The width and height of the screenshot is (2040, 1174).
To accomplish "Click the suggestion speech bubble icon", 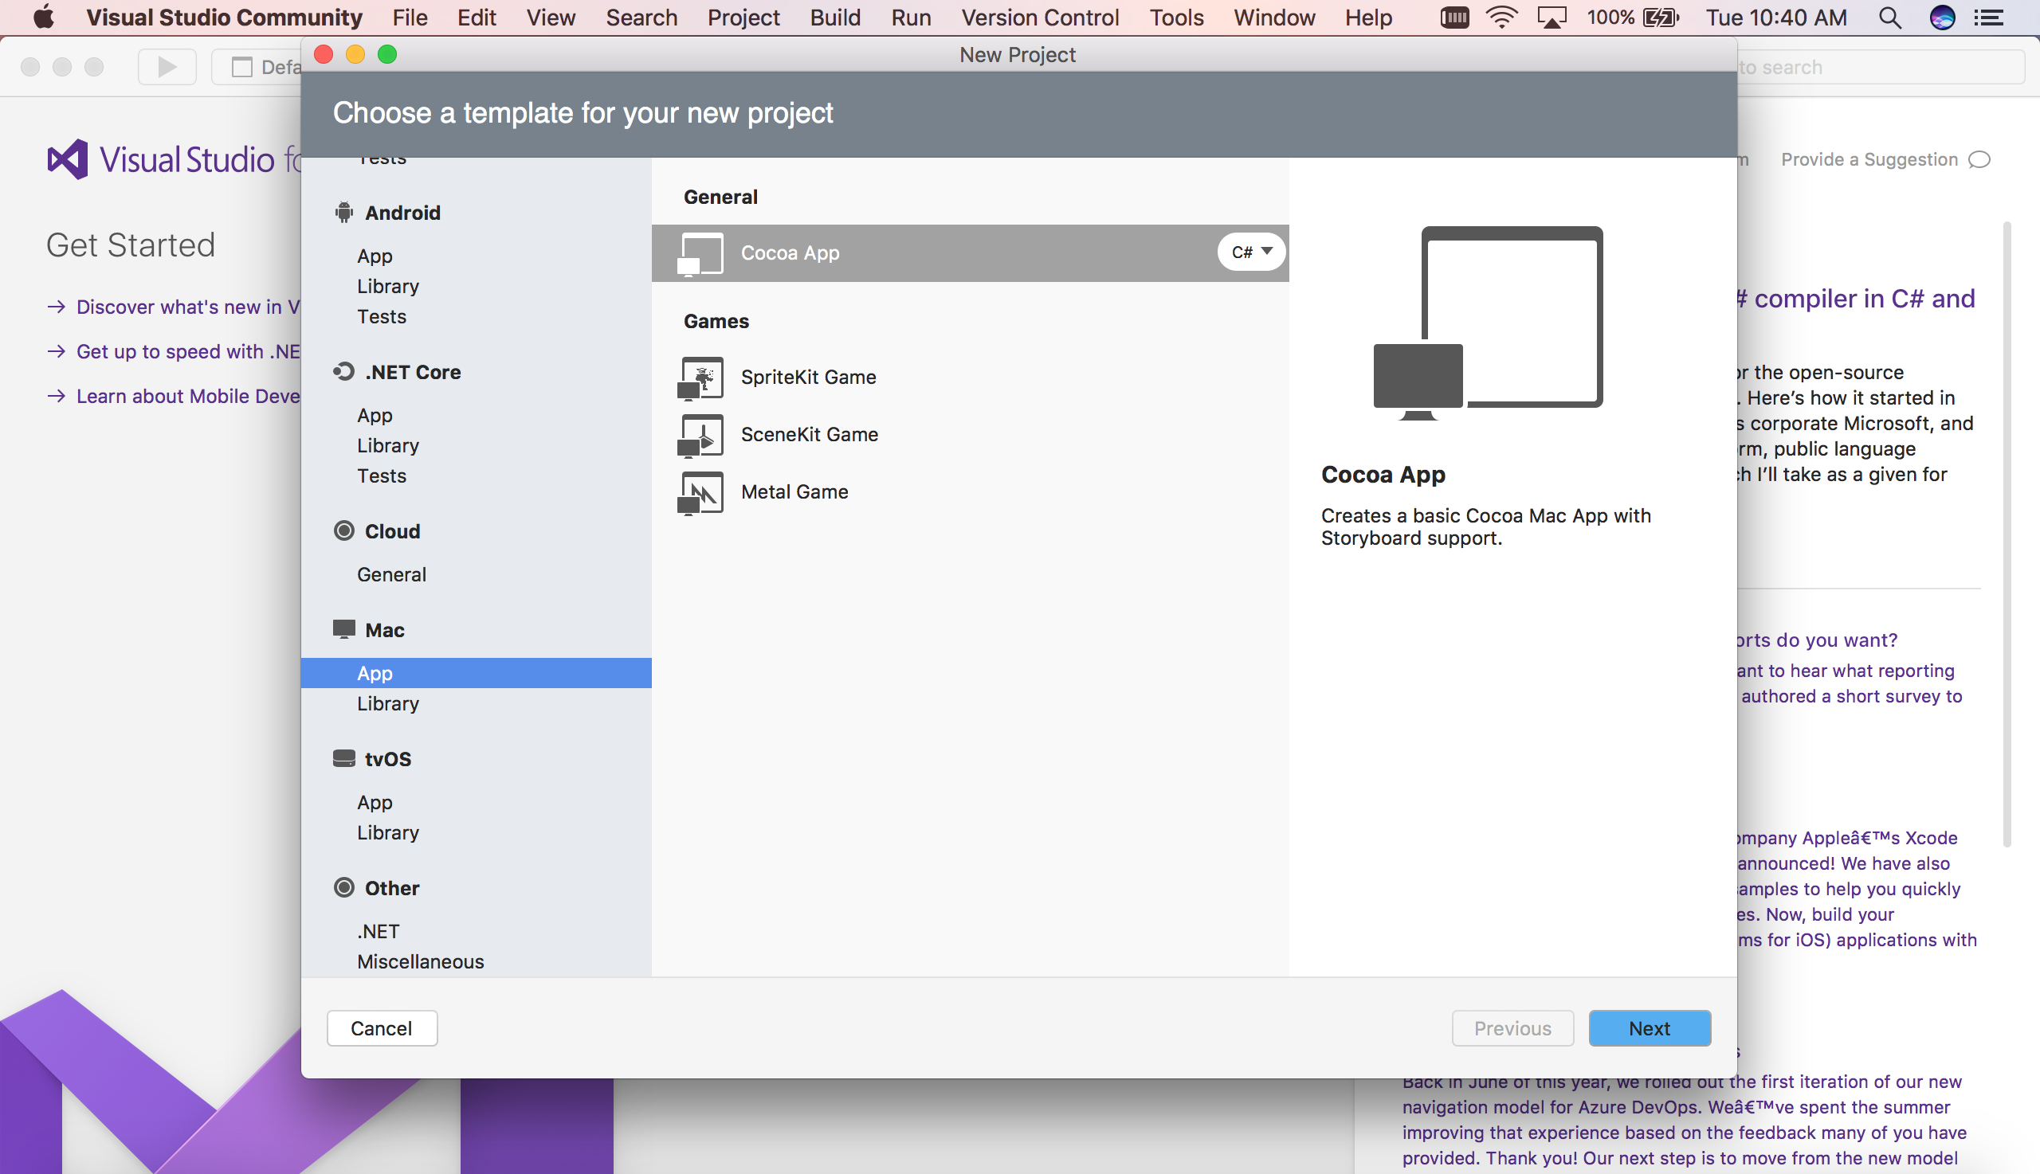I will point(1979,159).
